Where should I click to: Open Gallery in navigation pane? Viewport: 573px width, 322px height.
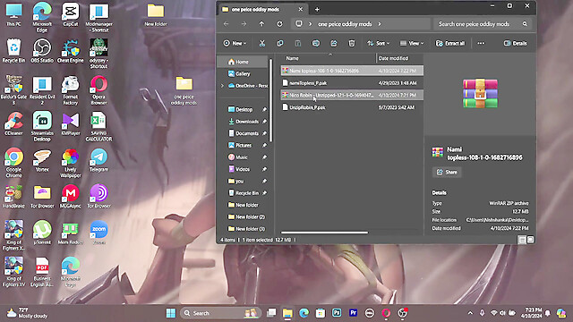[243, 73]
